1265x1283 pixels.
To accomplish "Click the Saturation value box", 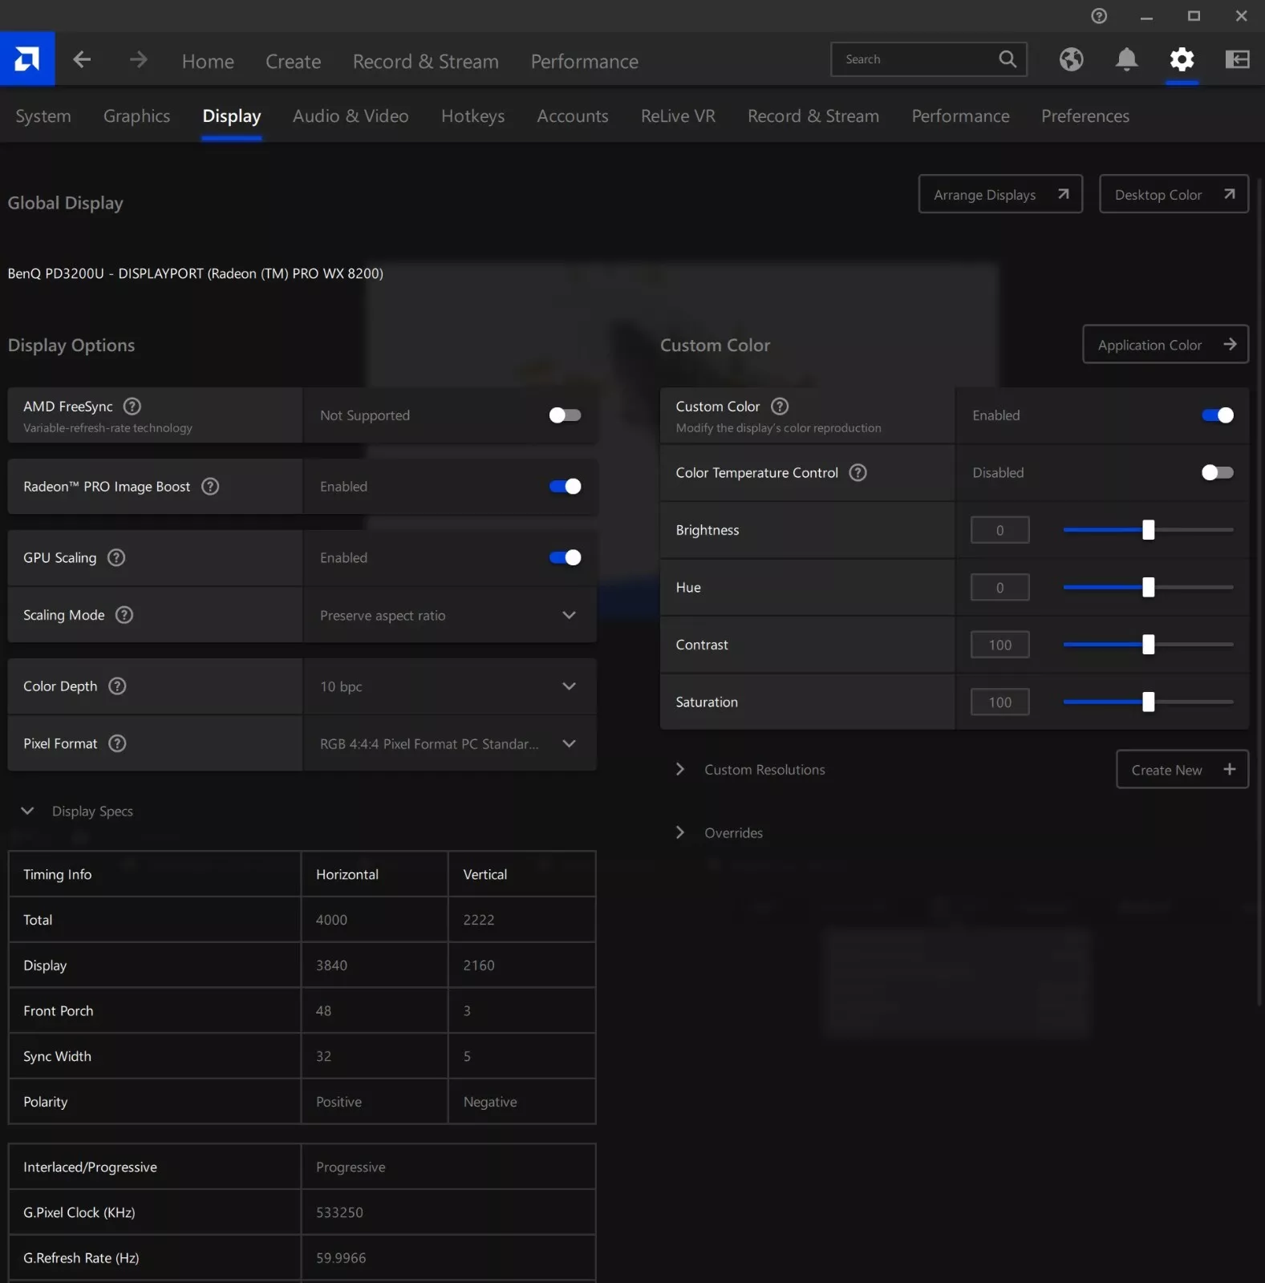I will [x=999, y=702].
